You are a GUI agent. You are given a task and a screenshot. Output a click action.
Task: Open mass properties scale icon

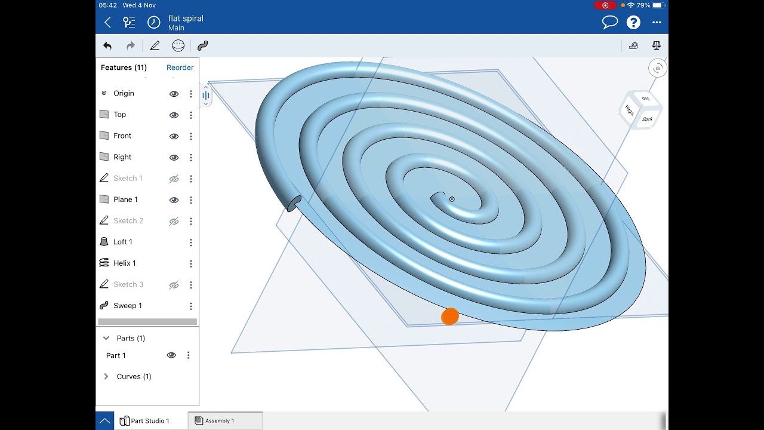657,45
